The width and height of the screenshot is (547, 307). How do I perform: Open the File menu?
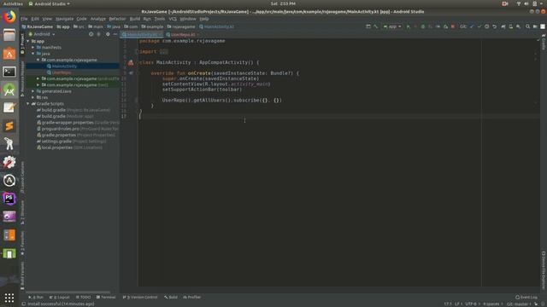24,19
